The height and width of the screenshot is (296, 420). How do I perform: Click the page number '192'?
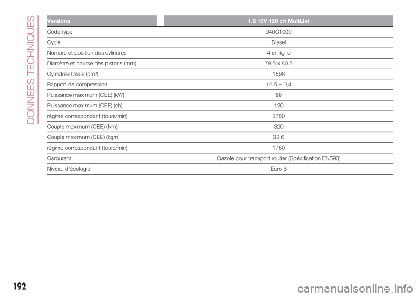tap(20, 286)
